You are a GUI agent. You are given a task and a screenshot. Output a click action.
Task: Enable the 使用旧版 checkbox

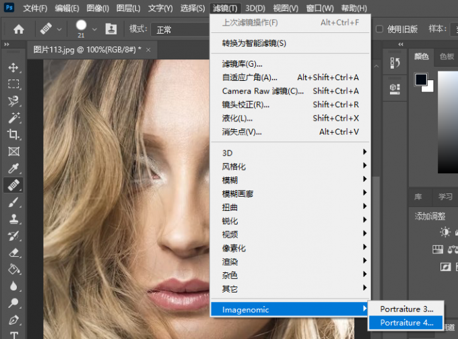point(379,29)
